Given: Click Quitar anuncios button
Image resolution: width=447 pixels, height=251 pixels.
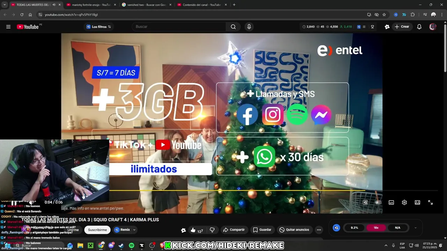Looking at the screenshot, I should click(294, 230).
